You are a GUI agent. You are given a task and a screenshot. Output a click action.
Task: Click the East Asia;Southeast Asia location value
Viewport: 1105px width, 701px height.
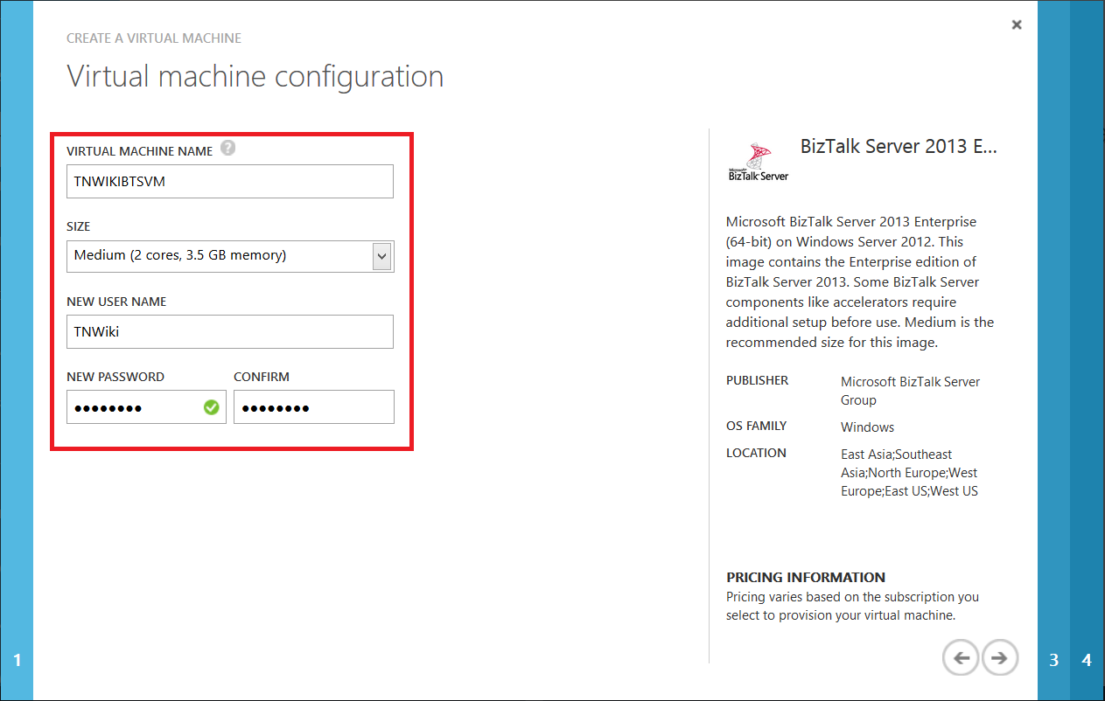tap(909, 473)
